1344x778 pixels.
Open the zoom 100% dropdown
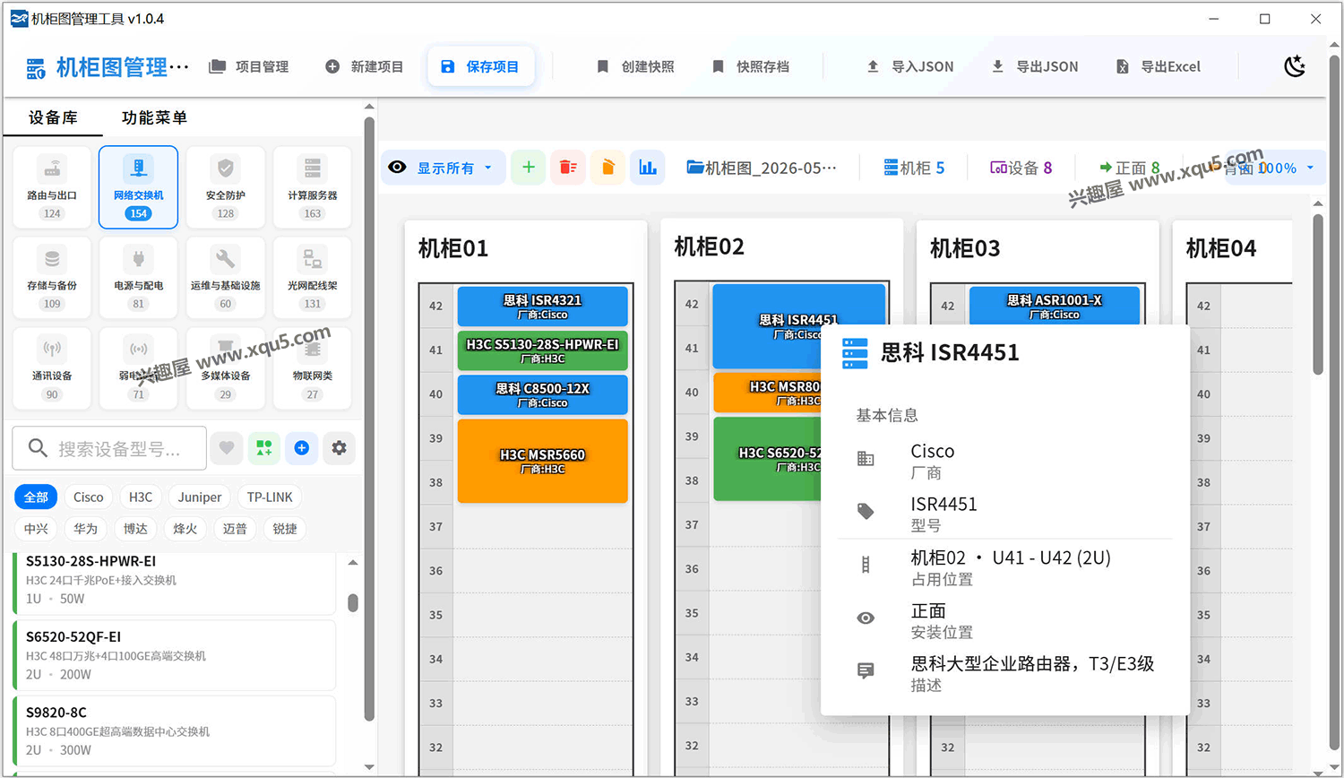point(1274,168)
